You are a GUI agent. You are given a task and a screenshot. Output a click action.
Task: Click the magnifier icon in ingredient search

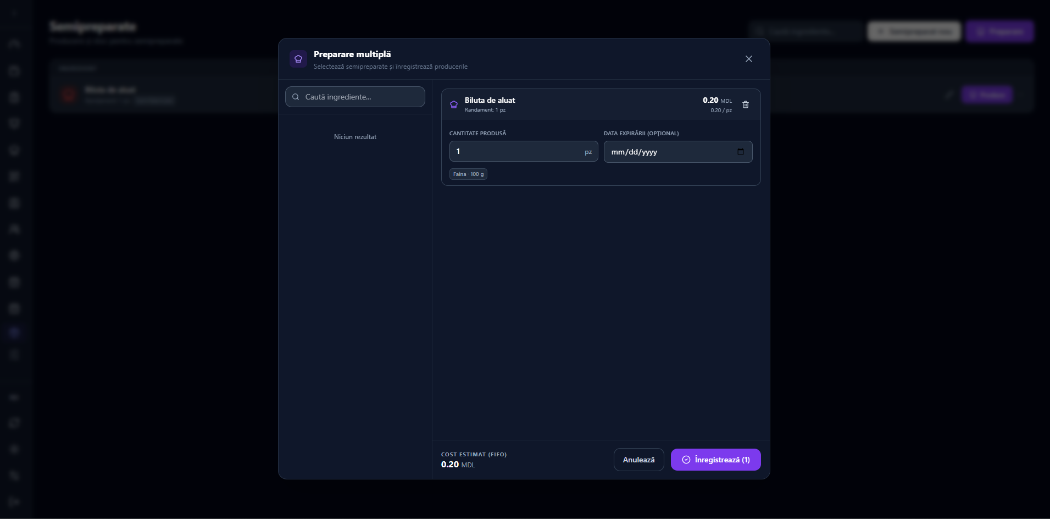tap(296, 97)
